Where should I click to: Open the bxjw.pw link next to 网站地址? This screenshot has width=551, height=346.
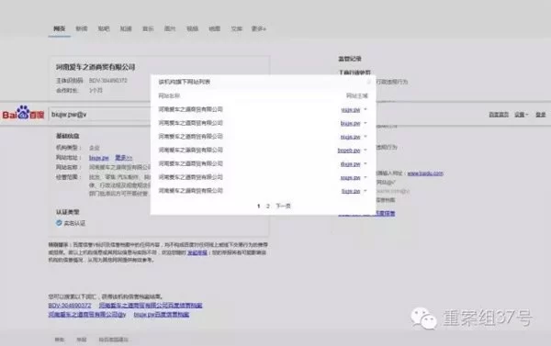click(99, 158)
